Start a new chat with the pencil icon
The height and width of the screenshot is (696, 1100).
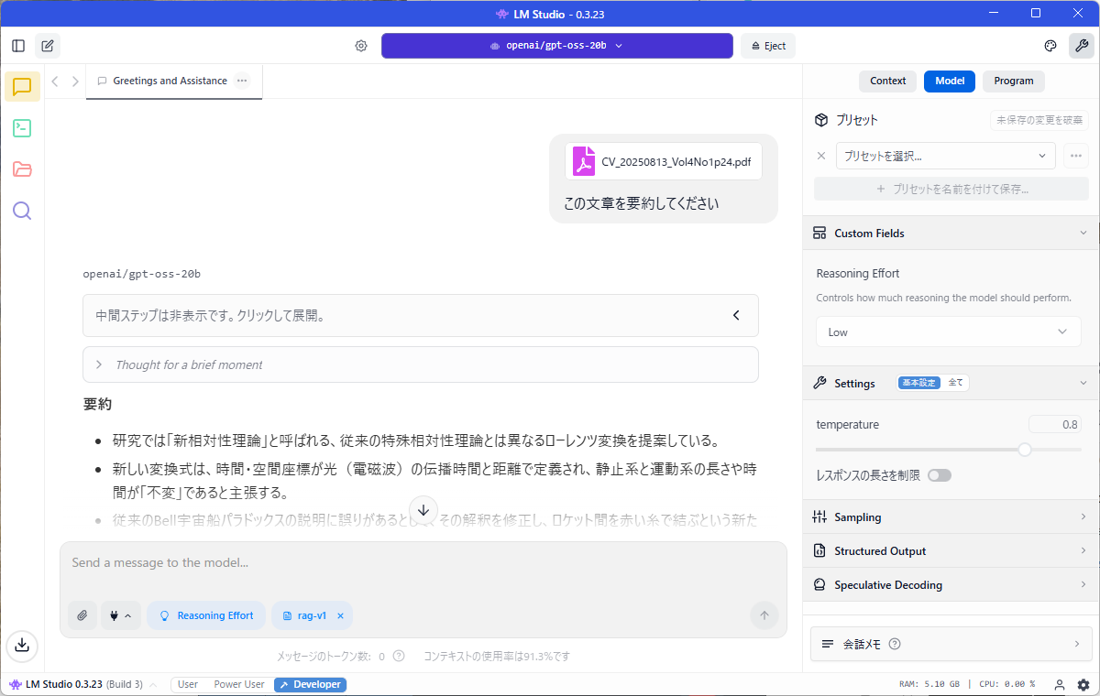pyautogui.click(x=47, y=45)
